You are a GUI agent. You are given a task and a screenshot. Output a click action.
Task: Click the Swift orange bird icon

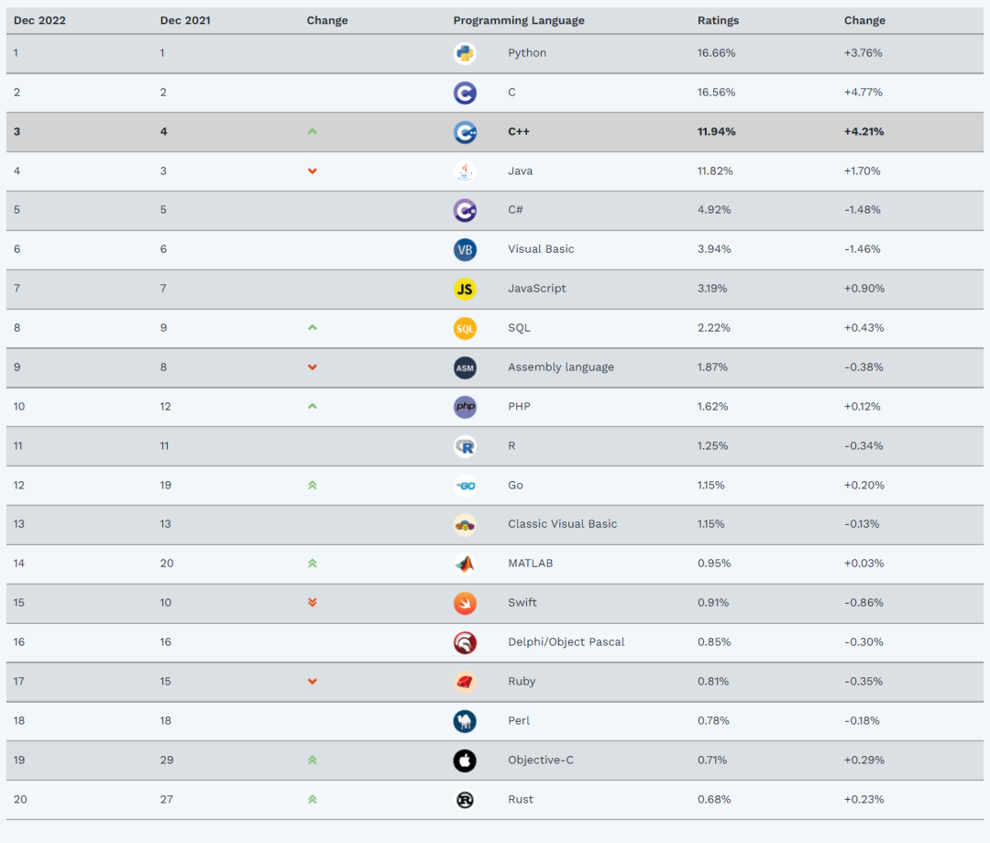(465, 604)
